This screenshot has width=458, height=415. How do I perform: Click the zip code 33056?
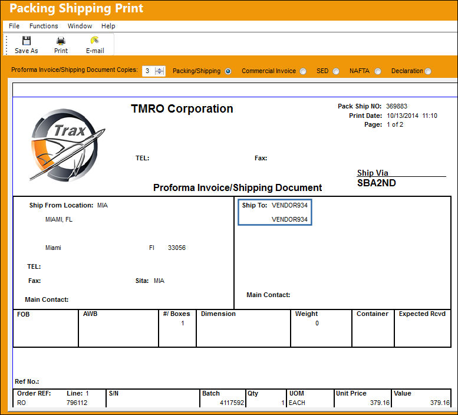tap(177, 248)
